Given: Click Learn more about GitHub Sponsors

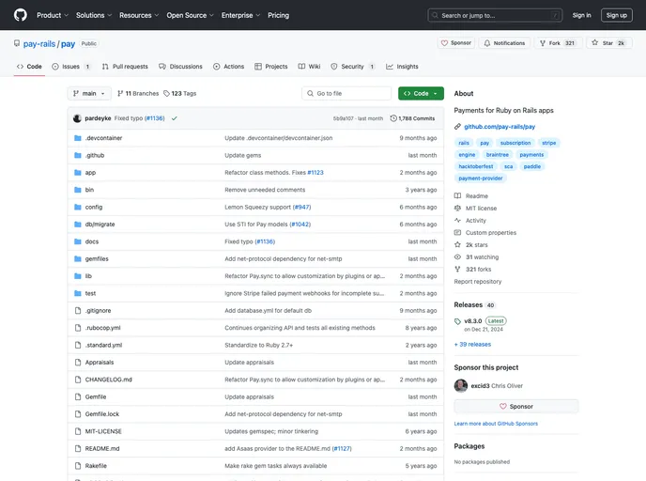Looking at the screenshot, I should pos(496,424).
